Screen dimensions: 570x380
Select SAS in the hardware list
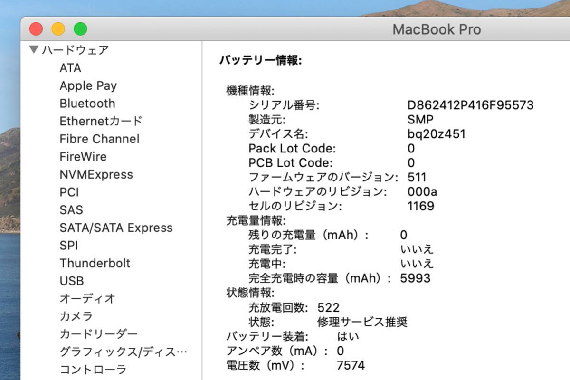tap(71, 210)
